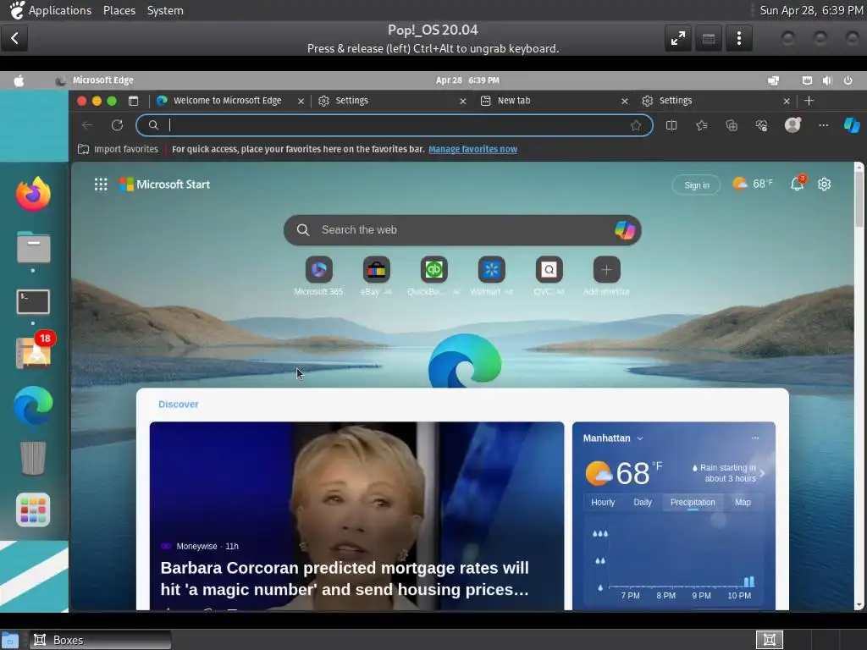867x650 pixels.
Task: Select Map tab in weather card
Action: (743, 503)
